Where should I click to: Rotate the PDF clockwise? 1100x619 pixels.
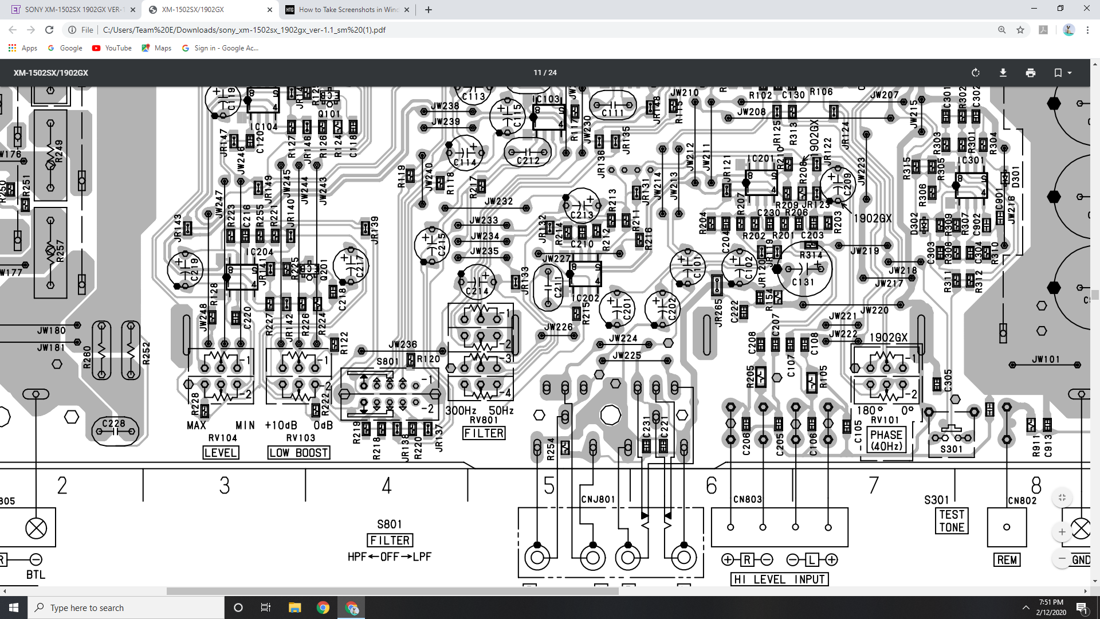[976, 73]
